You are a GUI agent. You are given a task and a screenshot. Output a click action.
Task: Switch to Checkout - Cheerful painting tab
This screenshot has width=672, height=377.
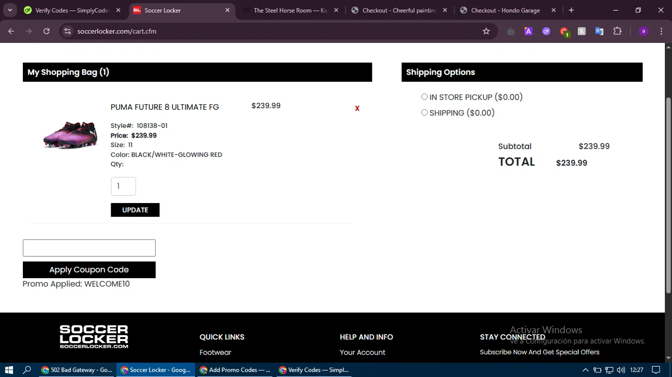coord(399,10)
